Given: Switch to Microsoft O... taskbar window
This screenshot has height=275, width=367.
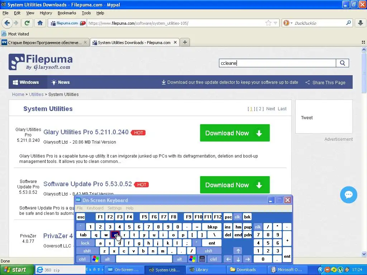Looking at the screenshot, I should pyautogui.click(x=287, y=270).
